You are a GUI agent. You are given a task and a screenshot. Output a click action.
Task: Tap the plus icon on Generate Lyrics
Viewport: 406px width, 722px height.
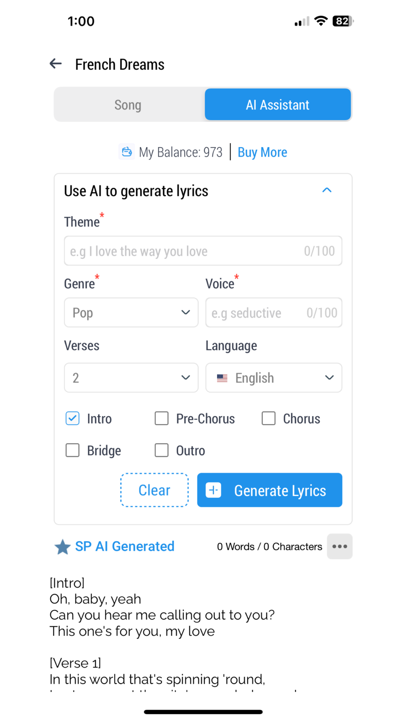pos(214,490)
